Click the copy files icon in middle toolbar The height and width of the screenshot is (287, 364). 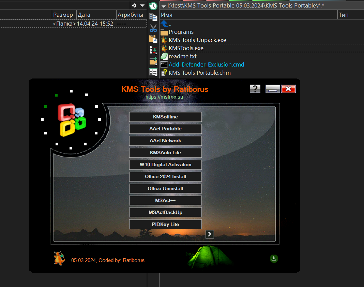tap(153, 17)
